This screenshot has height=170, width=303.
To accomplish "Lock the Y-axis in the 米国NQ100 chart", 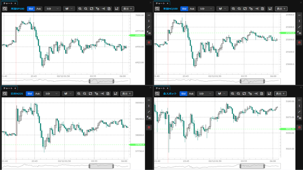I will (251, 9).
